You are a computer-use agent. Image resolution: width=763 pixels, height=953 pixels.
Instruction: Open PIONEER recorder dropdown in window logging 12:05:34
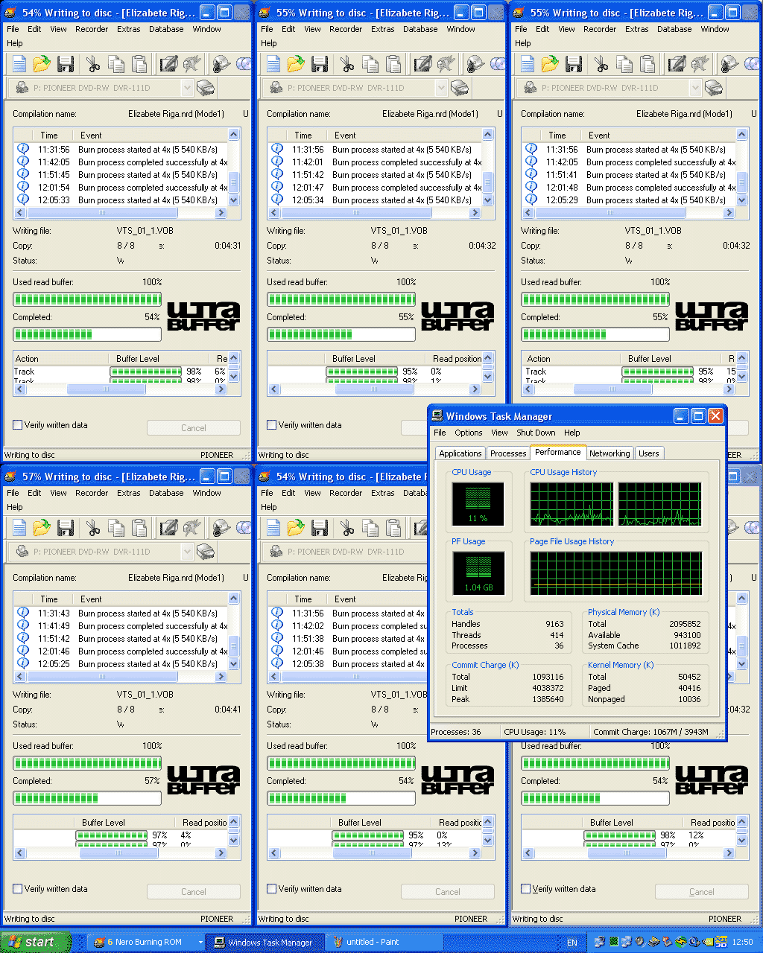(440, 88)
